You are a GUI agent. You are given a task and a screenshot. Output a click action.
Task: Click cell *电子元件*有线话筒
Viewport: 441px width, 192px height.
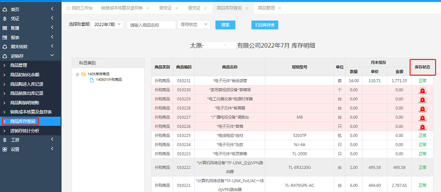tap(230, 81)
